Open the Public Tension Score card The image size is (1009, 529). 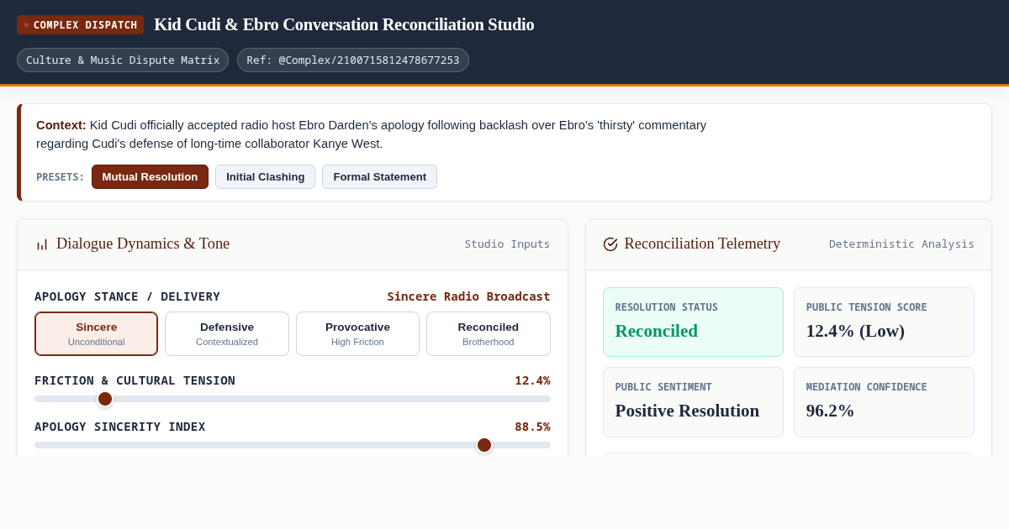point(884,322)
